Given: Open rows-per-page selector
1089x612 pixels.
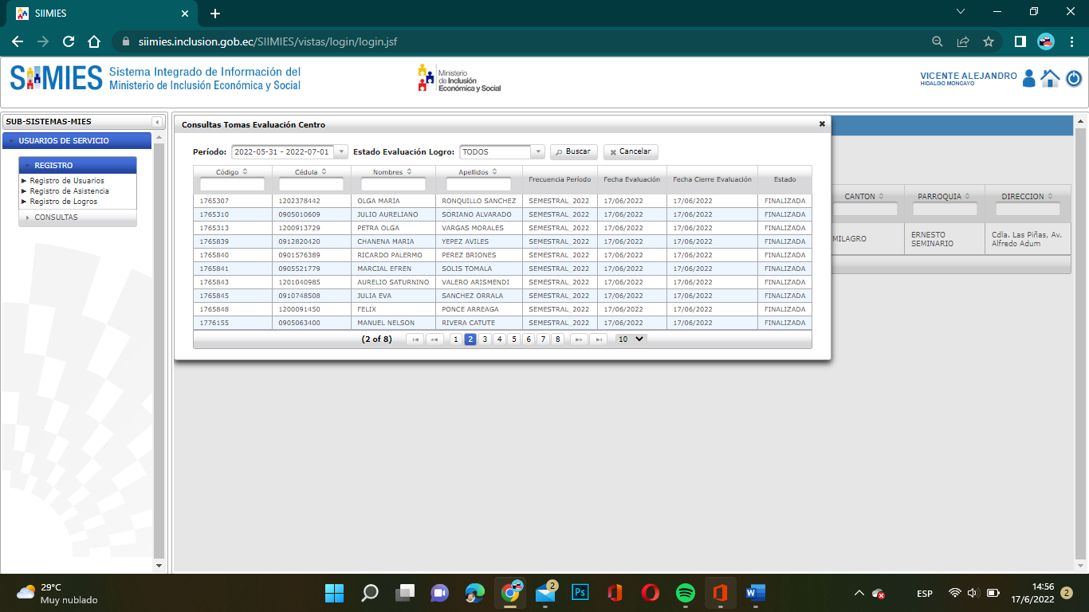Looking at the screenshot, I should click(631, 339).
